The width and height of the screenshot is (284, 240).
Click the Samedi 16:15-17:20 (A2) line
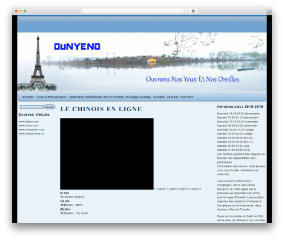pos(233,146)
